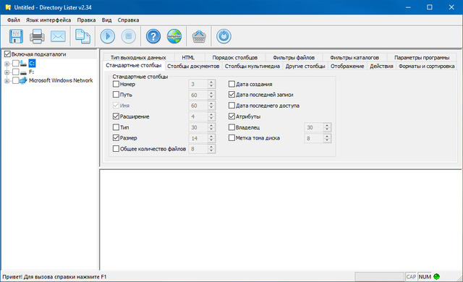463x282 pixels.
Task: Switch to Другие столбцы tab
Action: point(305,66)
